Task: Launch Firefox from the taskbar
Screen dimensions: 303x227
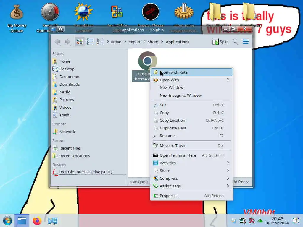Action: [x=37, y=220]
